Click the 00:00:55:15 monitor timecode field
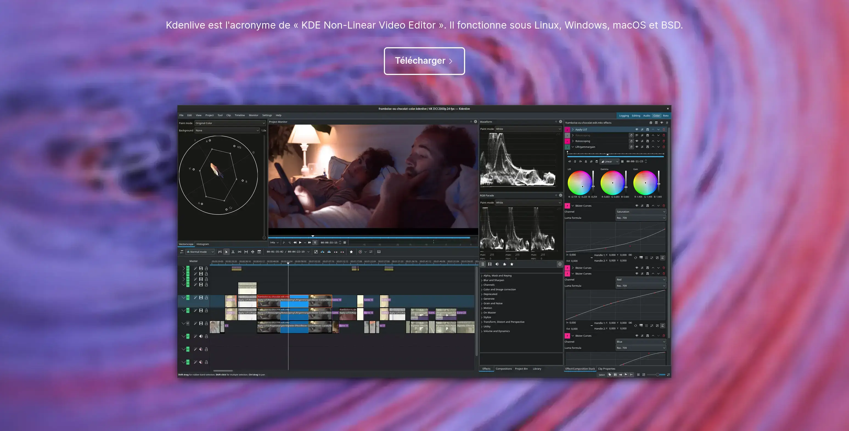This screenshot has width=849, height=431. [328, 243]
